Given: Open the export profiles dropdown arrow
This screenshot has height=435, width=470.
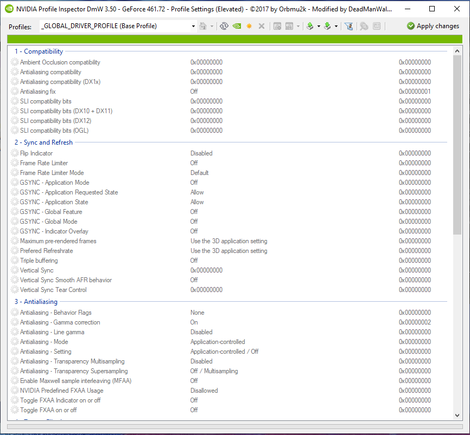Looking at the screenshot, I should 319,27.
